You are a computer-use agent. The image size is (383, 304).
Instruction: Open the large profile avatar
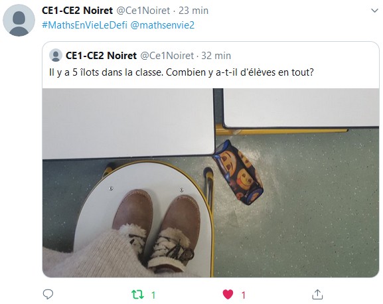coord(19,21)
